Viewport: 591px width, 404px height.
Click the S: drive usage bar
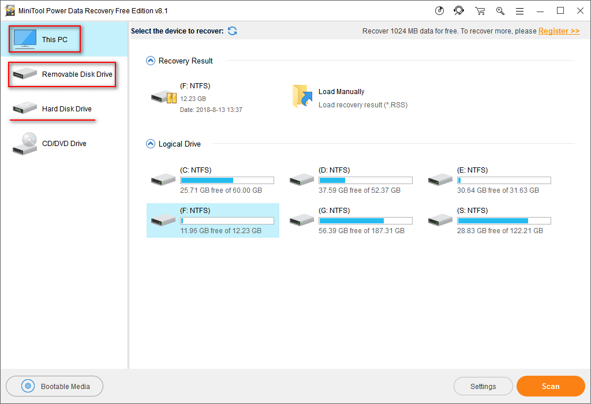coord(504,221)
